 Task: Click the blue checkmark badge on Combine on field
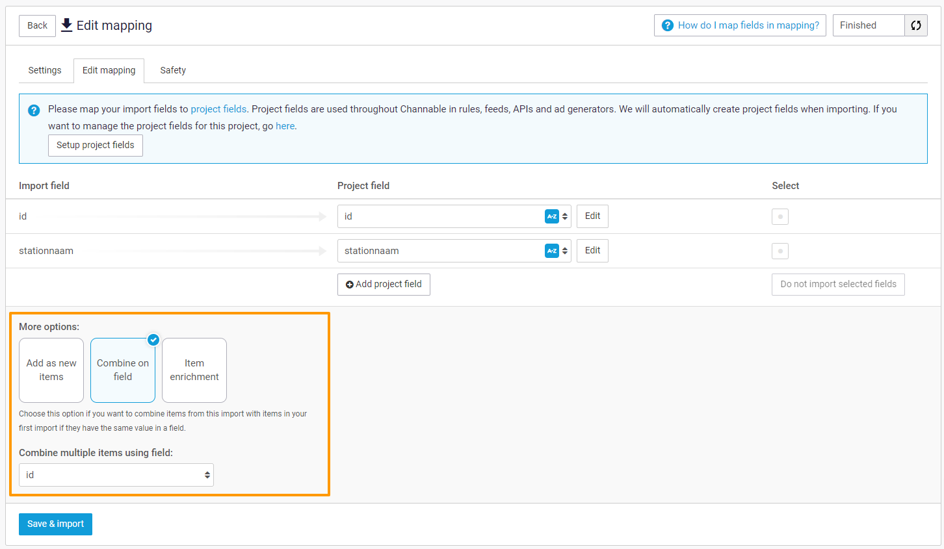click(153, 340)
